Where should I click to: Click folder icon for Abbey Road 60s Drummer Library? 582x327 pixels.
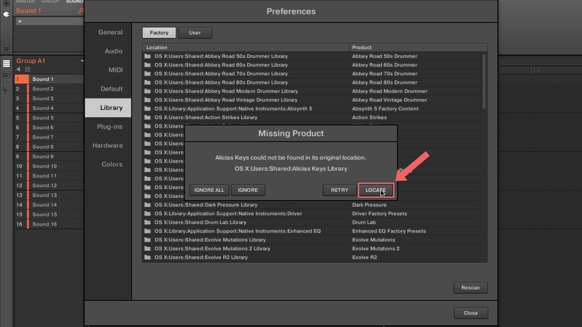coord(147,65)
